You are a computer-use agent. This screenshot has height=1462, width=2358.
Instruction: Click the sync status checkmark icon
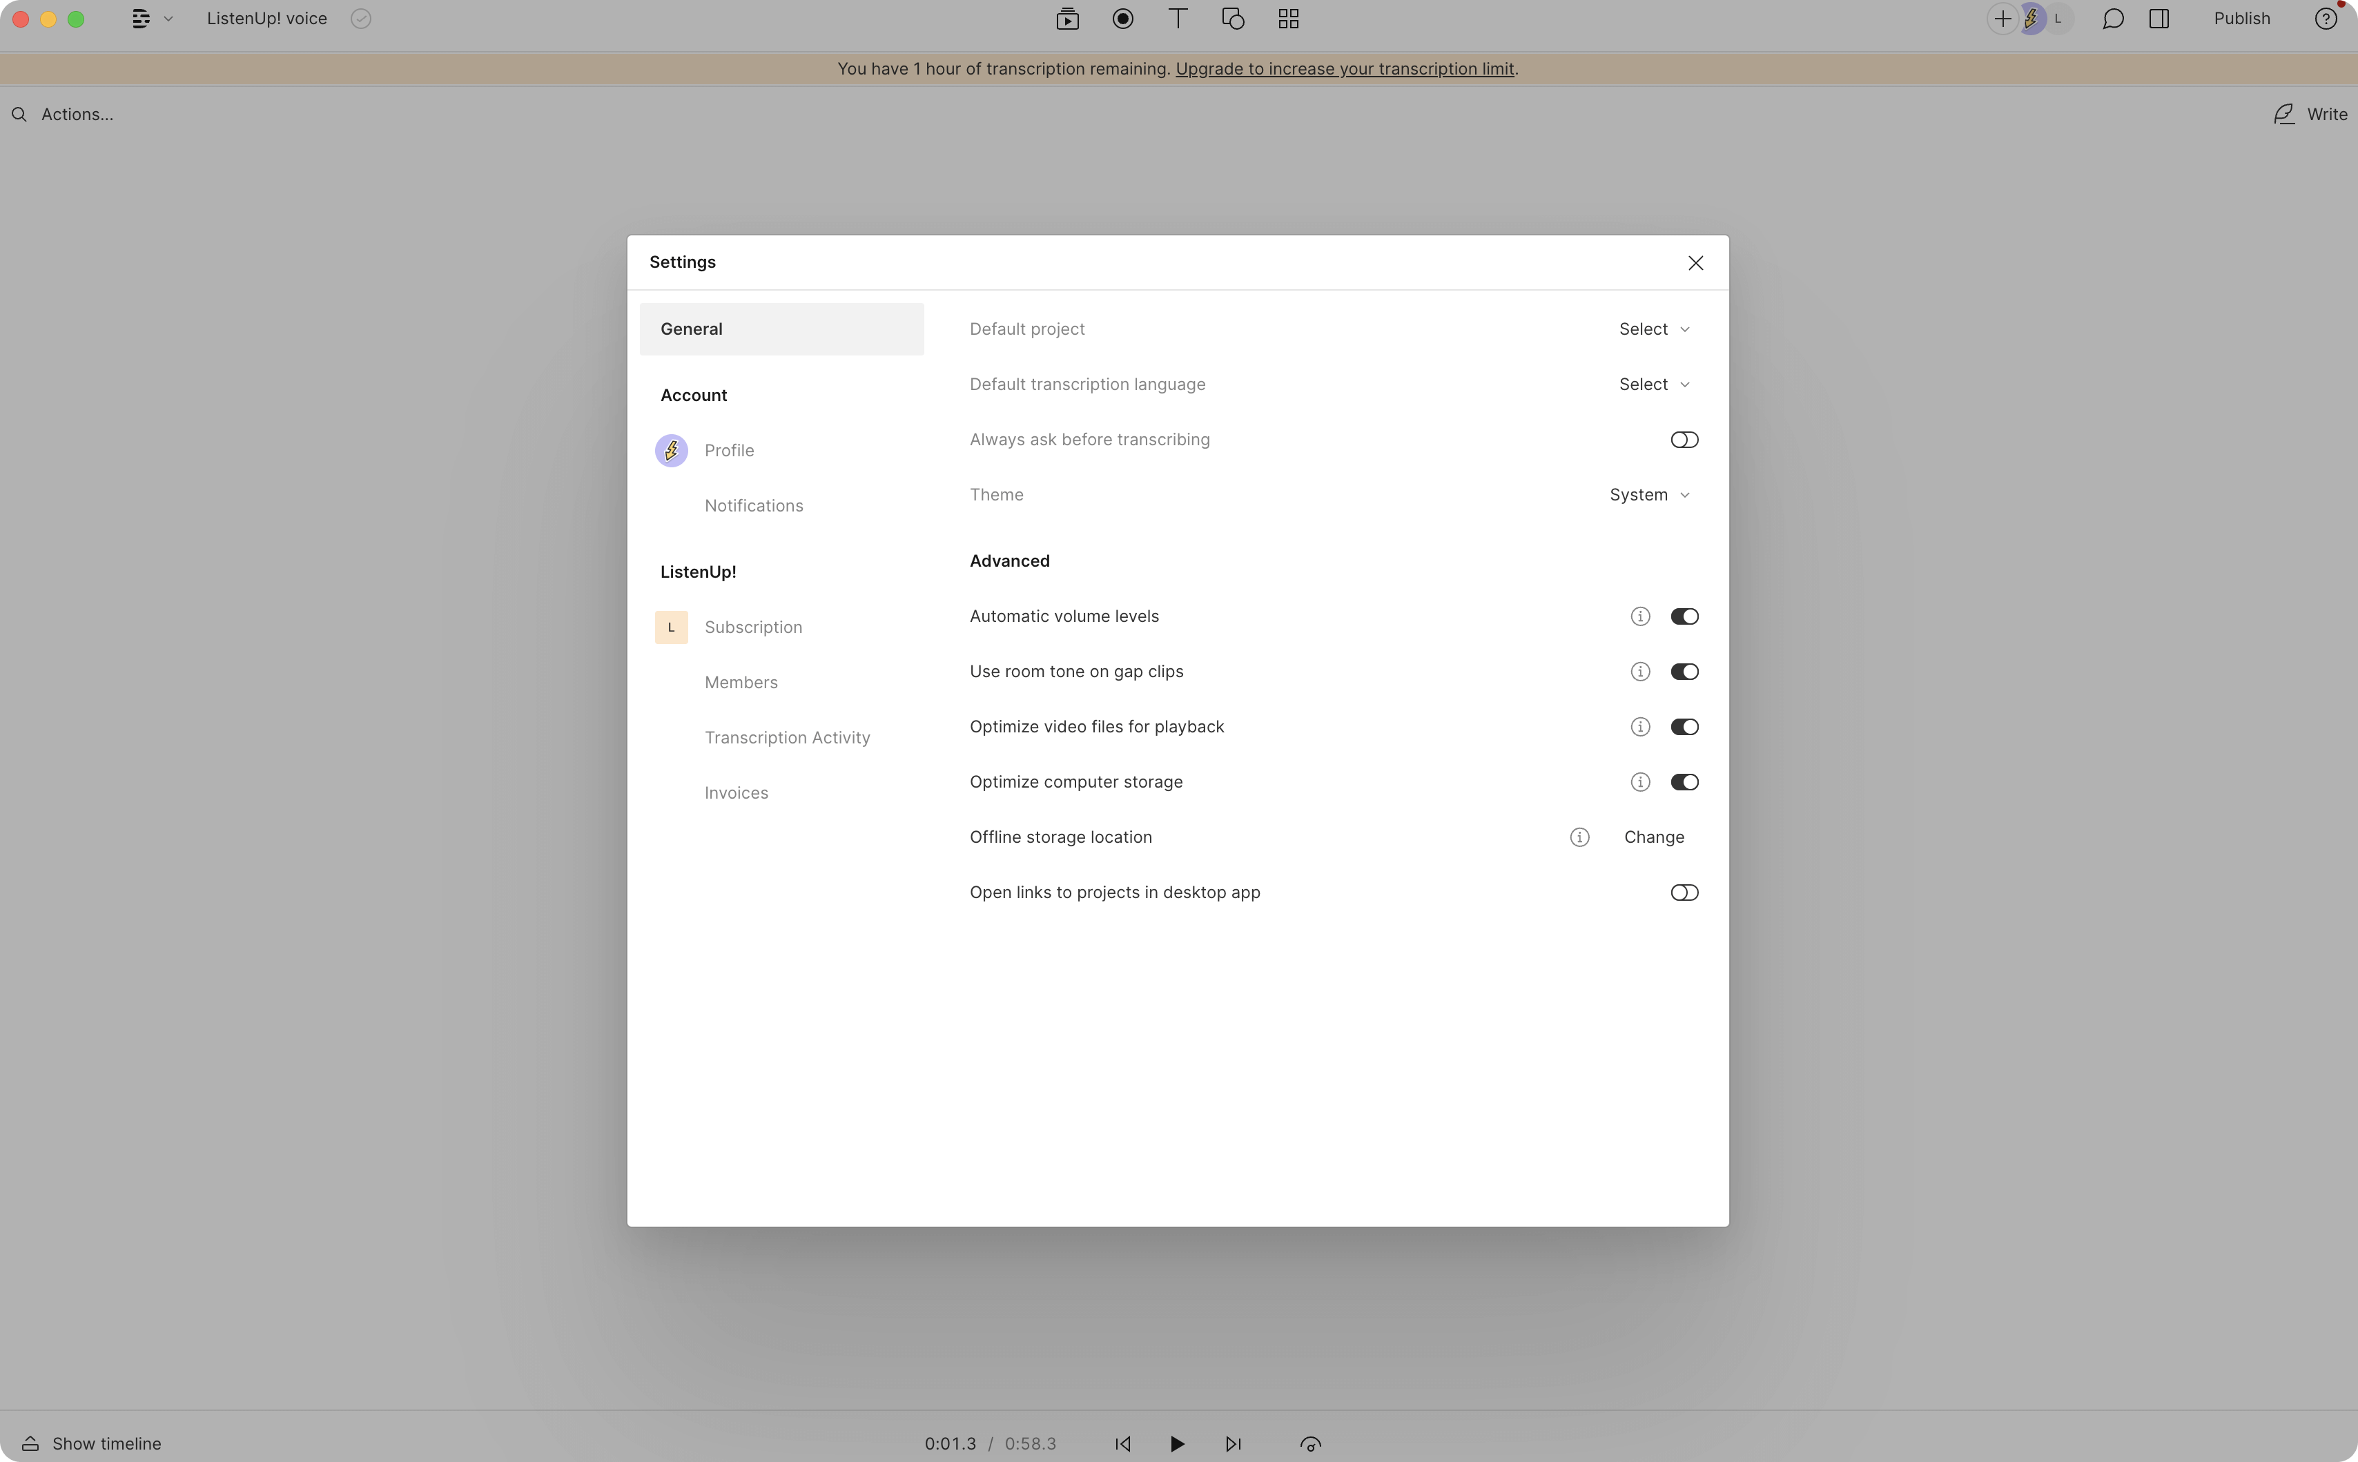(x=360, y=19)
